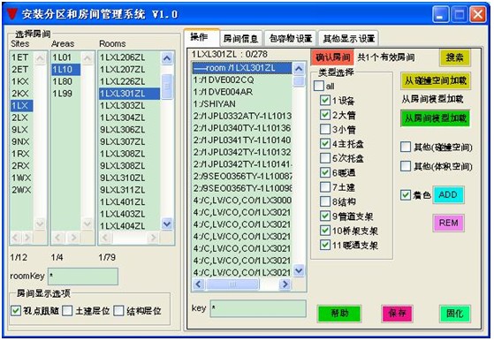This screenshot has height=341, width=494.
Task: Select area '1L80' in Areas list
Action: tap(65, 81)
